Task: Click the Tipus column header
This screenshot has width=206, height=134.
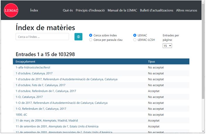Action: coord(151,62)
